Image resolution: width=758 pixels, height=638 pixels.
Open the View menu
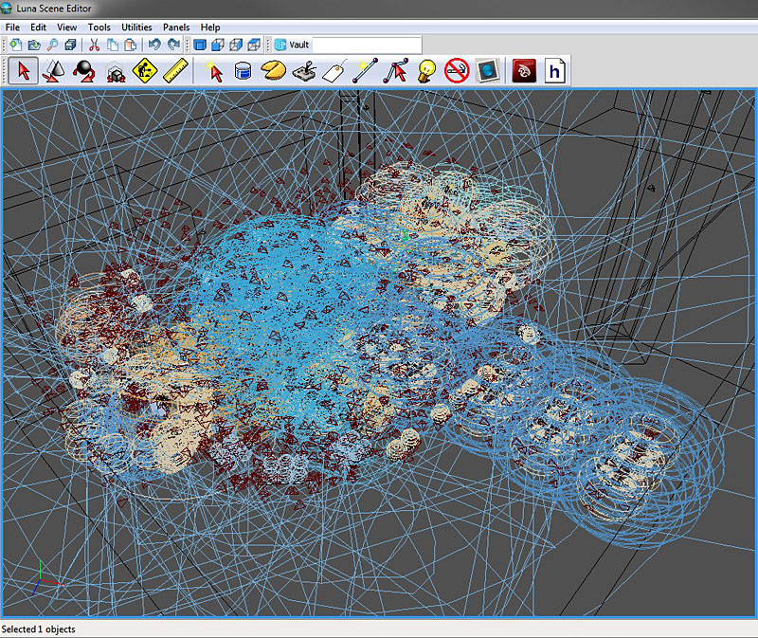(x=66, y=27)
